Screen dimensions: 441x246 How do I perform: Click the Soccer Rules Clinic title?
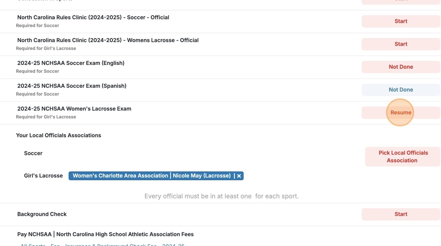pyautogui.click(x=93, y=17)
